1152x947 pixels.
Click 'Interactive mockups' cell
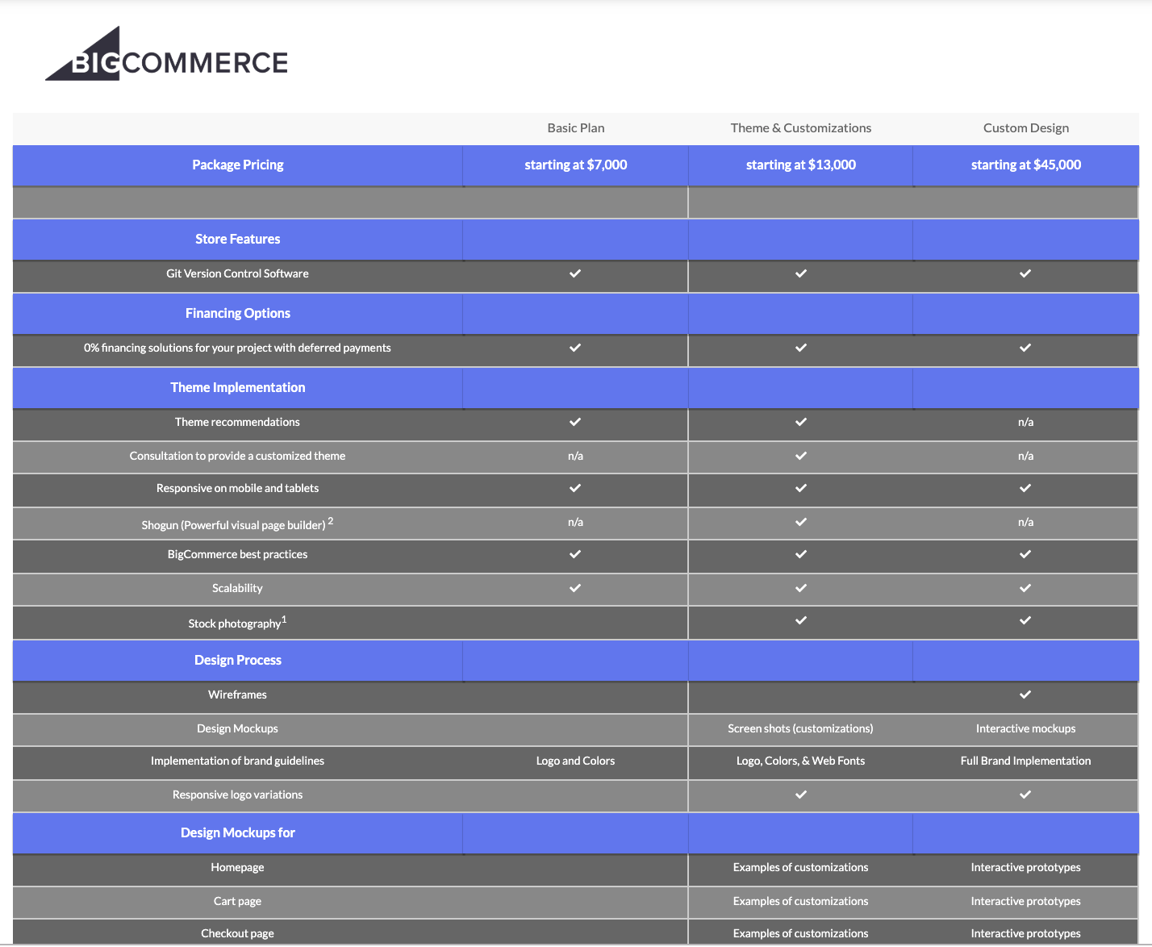coord(1026,728)
